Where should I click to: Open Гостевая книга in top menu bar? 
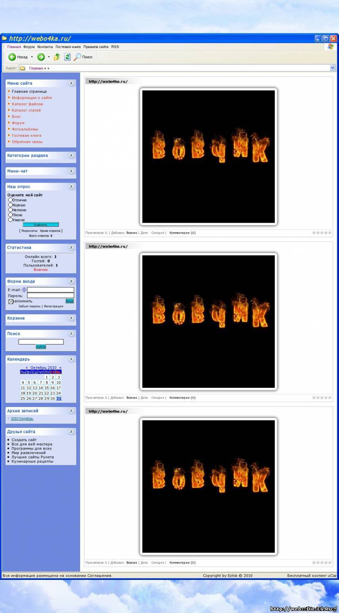pos(68,47)
